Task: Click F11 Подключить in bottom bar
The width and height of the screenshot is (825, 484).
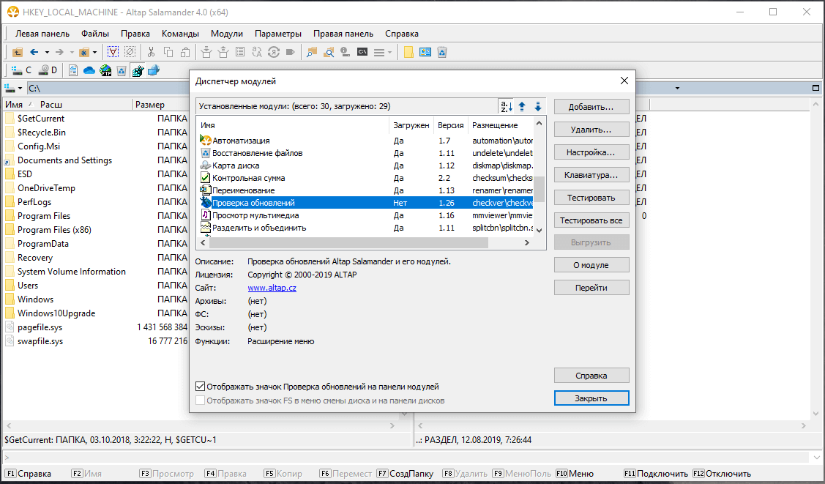Action: coord(656,474)
